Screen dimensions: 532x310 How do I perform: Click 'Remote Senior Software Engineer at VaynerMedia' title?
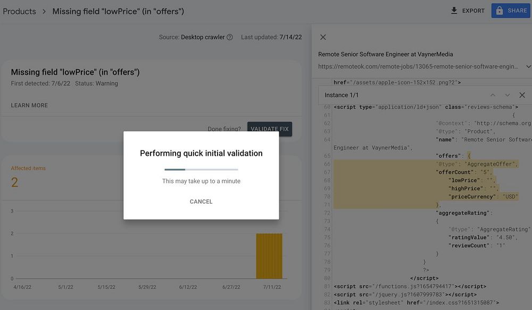pos(385,54)
